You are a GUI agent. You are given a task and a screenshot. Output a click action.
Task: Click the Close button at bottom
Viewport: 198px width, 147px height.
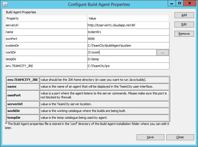pos(180,137)
